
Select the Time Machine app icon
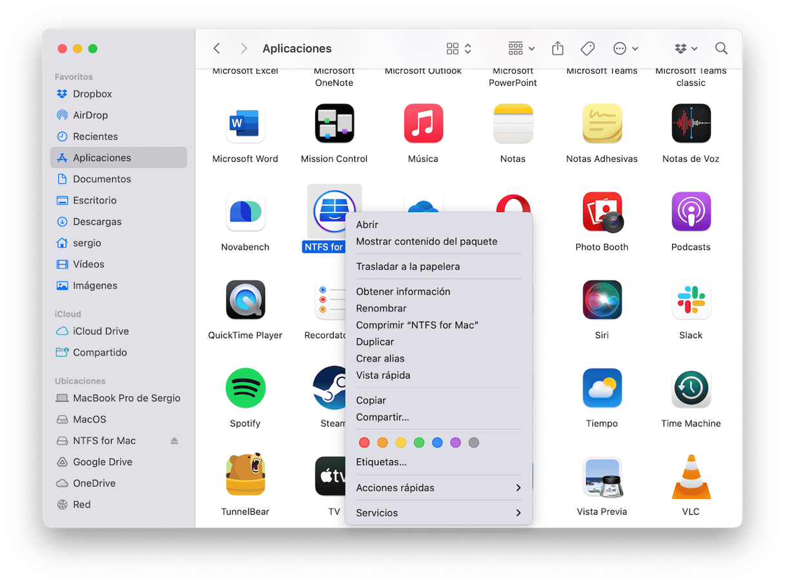(x=691, y=388)
